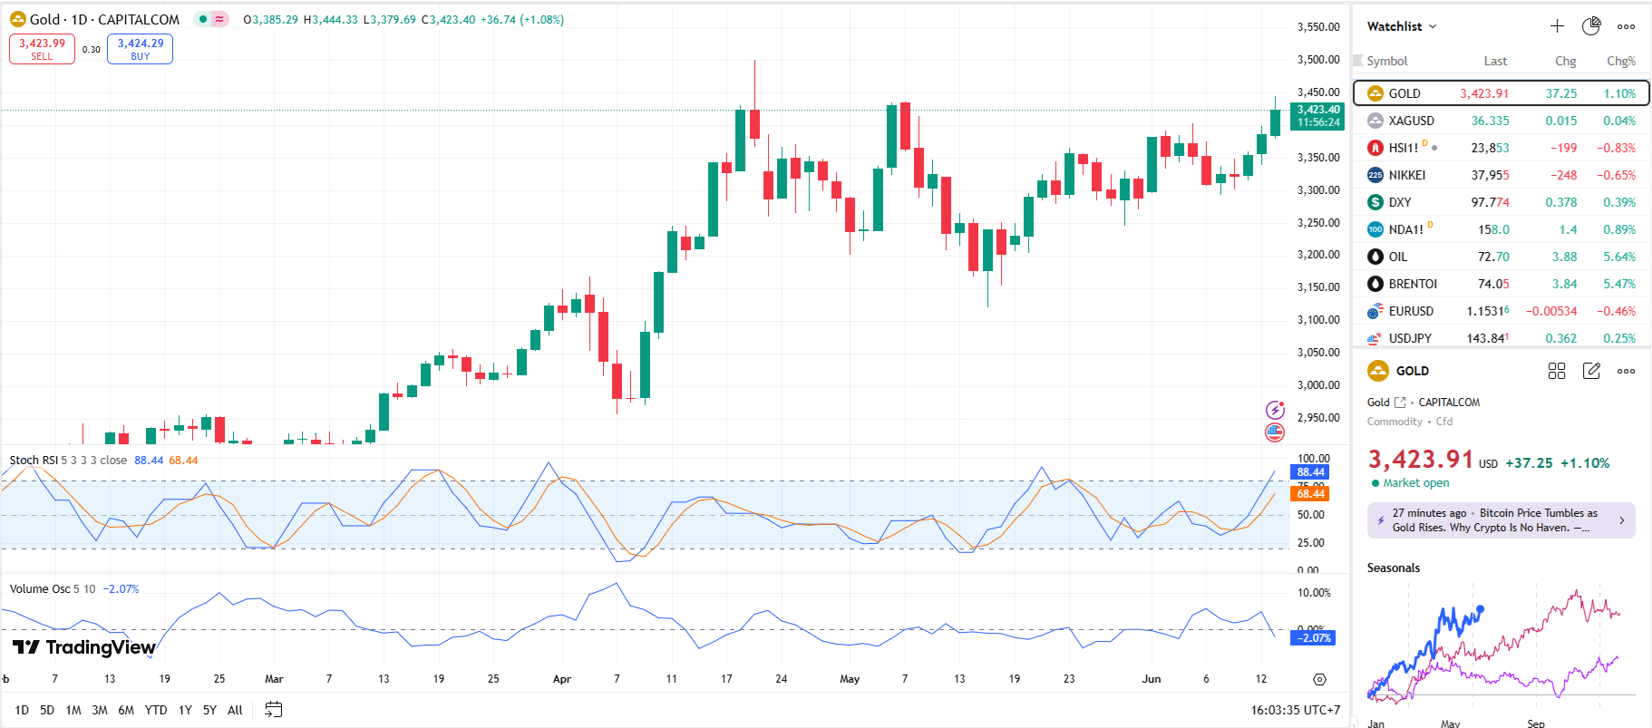The height and width of the screenshot is (728, 1652).
Task: Click the purple lightning news icon on chart
Action: tap(1275, 410)
